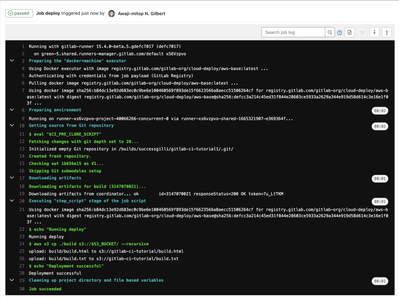Click 'Authenticating with credentials from job payload' line

[111, 76]
